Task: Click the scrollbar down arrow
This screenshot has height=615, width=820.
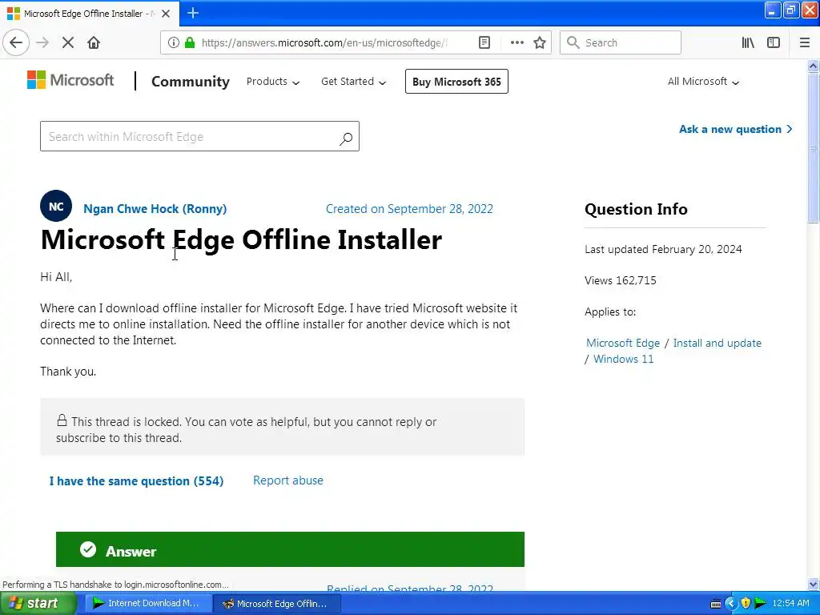Action: coord(813,584)
